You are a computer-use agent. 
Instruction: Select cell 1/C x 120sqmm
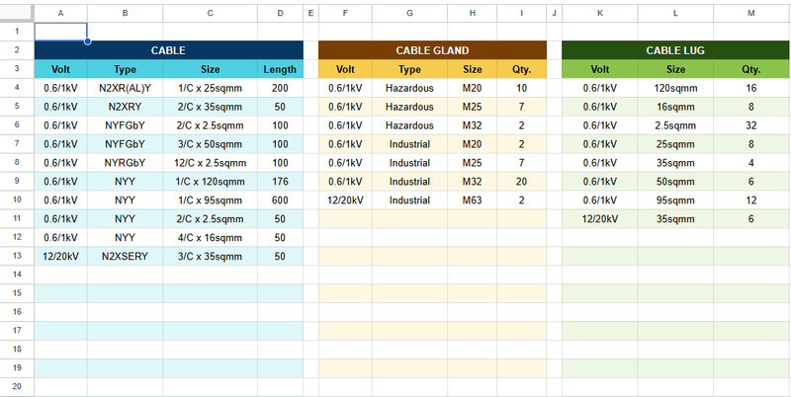click(210, 182)
